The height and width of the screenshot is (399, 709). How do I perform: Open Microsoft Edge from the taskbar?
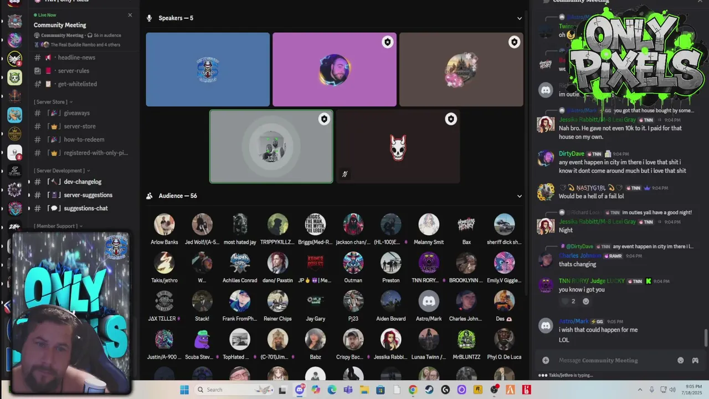pyautogui.click(x=332, y=390)
